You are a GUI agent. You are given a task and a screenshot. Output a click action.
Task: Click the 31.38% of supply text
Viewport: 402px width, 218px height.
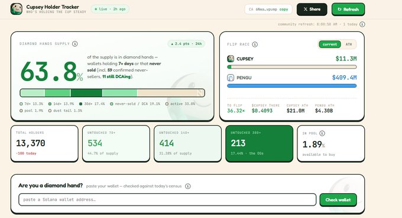[x=176, y=153]
